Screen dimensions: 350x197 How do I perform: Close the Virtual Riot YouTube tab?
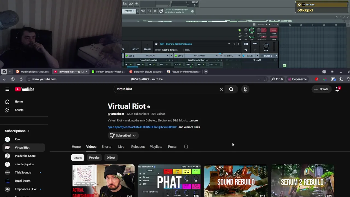pyautogui.click(x=86, y=72)
